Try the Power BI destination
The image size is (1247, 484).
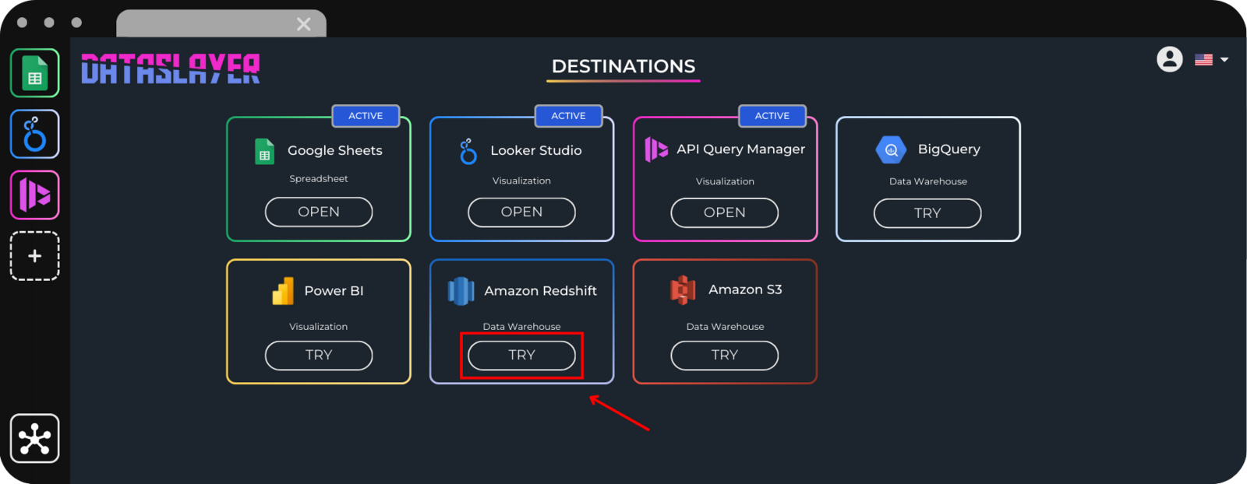coord(319,355)
